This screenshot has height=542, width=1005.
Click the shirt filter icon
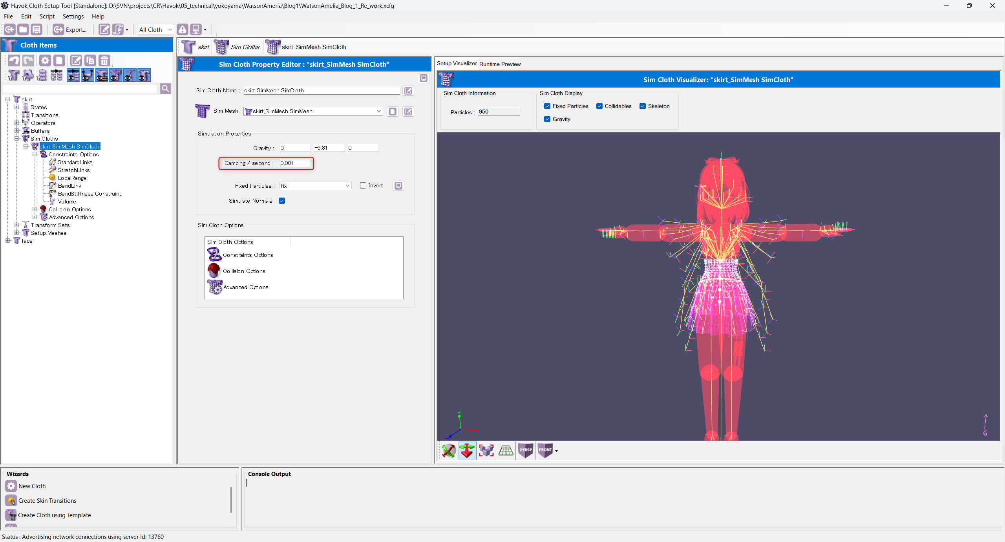[14, 75]
